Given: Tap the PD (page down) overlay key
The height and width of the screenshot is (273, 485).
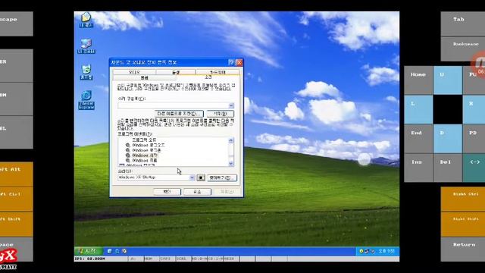Looking at the screenshot, I should tap(474, 139).
